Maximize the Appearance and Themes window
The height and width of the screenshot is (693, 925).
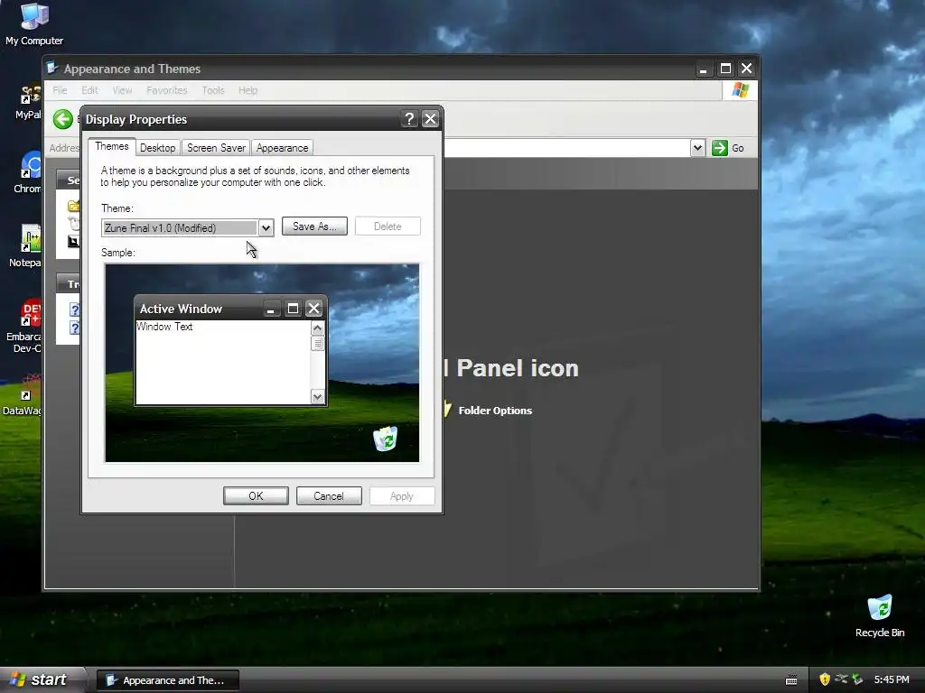click(x=725, y=69)
